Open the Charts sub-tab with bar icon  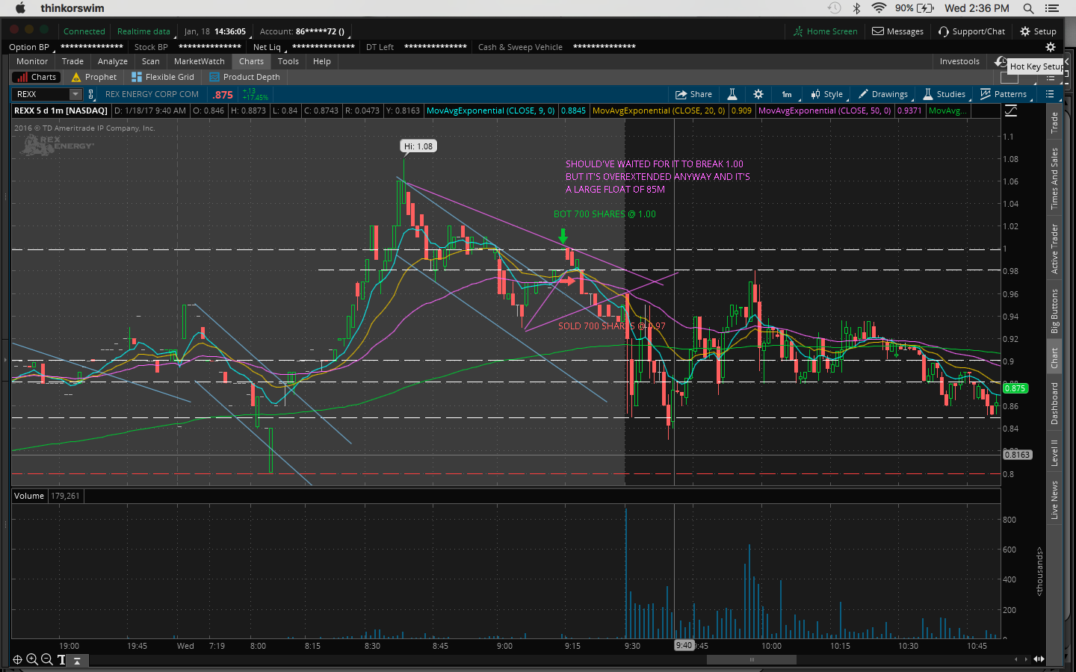point(36,77)
